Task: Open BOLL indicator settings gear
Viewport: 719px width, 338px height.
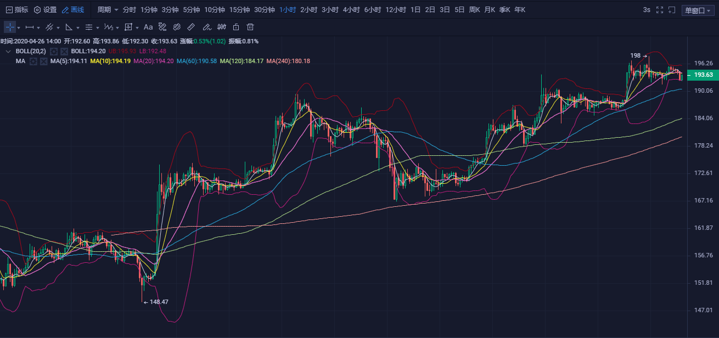Action: tap(54, 51)
